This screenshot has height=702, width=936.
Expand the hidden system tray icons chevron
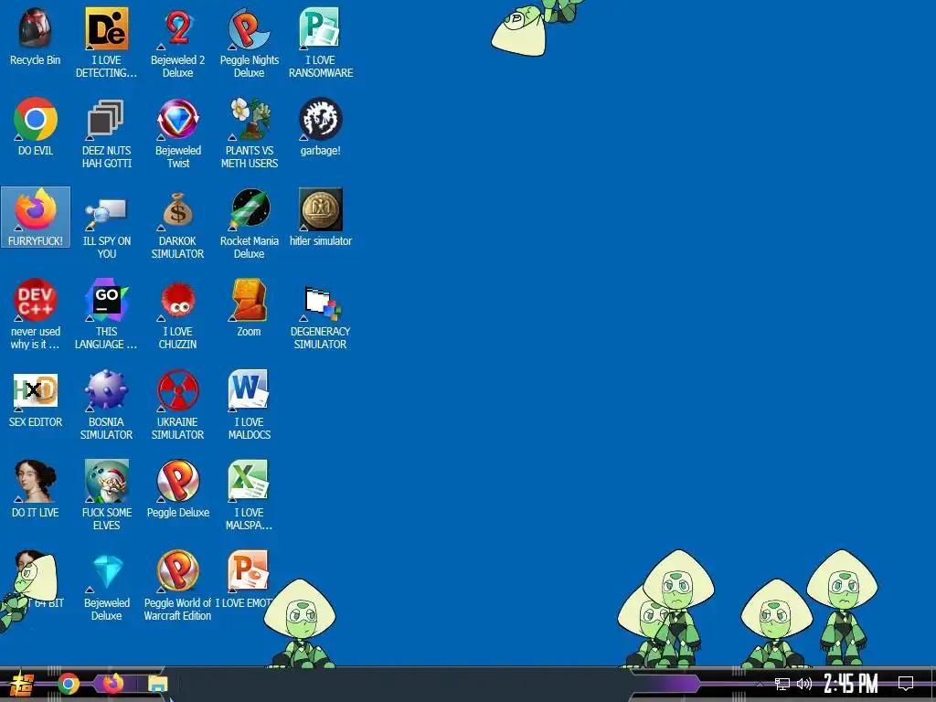tap(760, 684)
